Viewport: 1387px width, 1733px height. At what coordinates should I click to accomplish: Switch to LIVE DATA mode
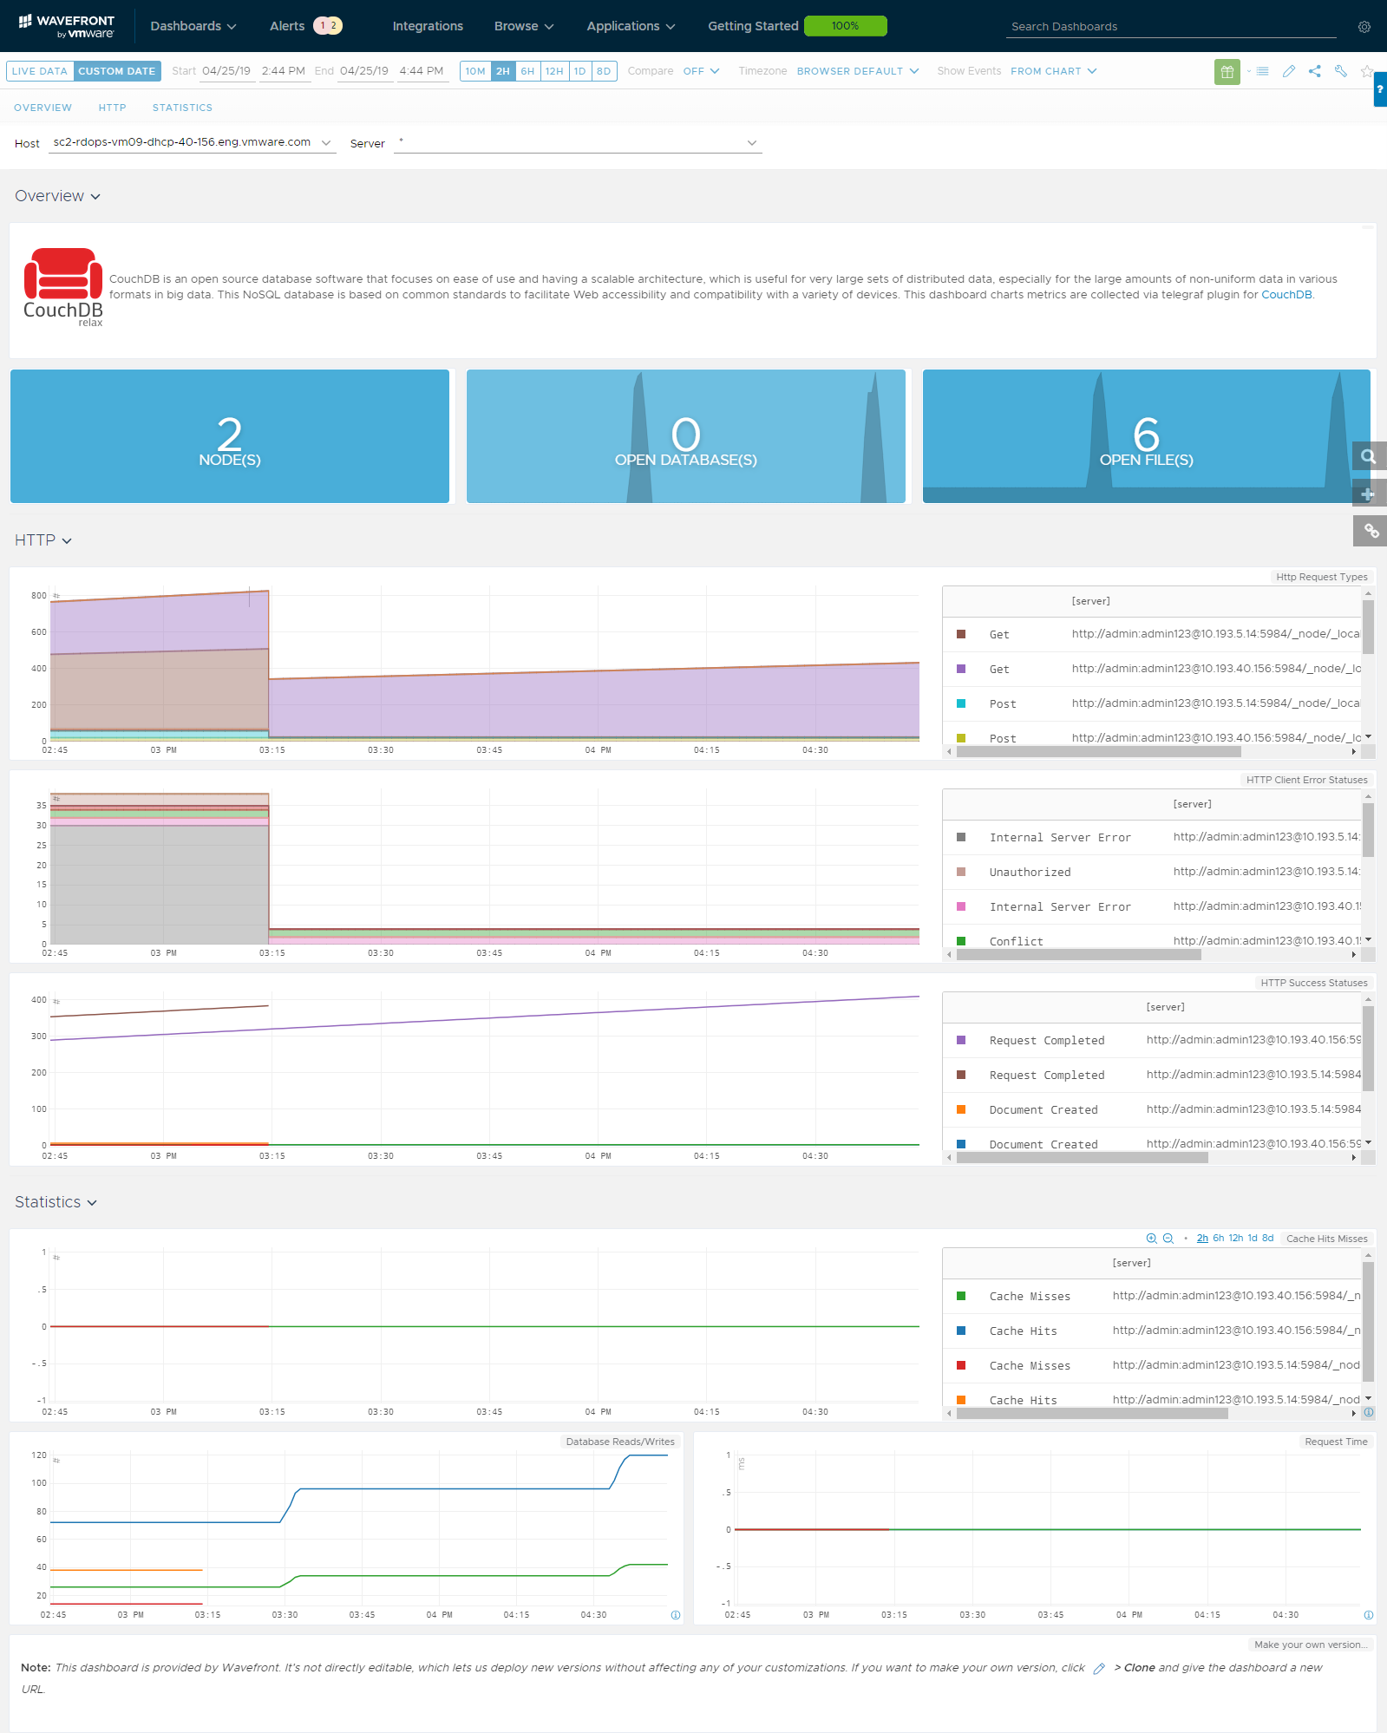(39, 71)
